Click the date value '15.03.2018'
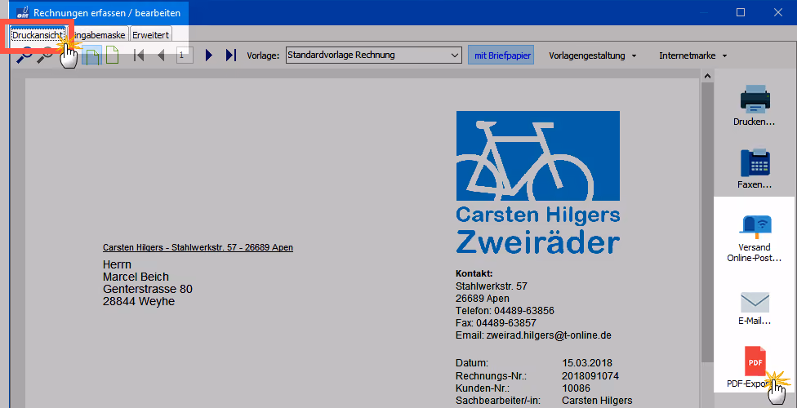Image resolution: width=797 pixels, height=408 pixels. pyautogui.click(x=587, y=363)
